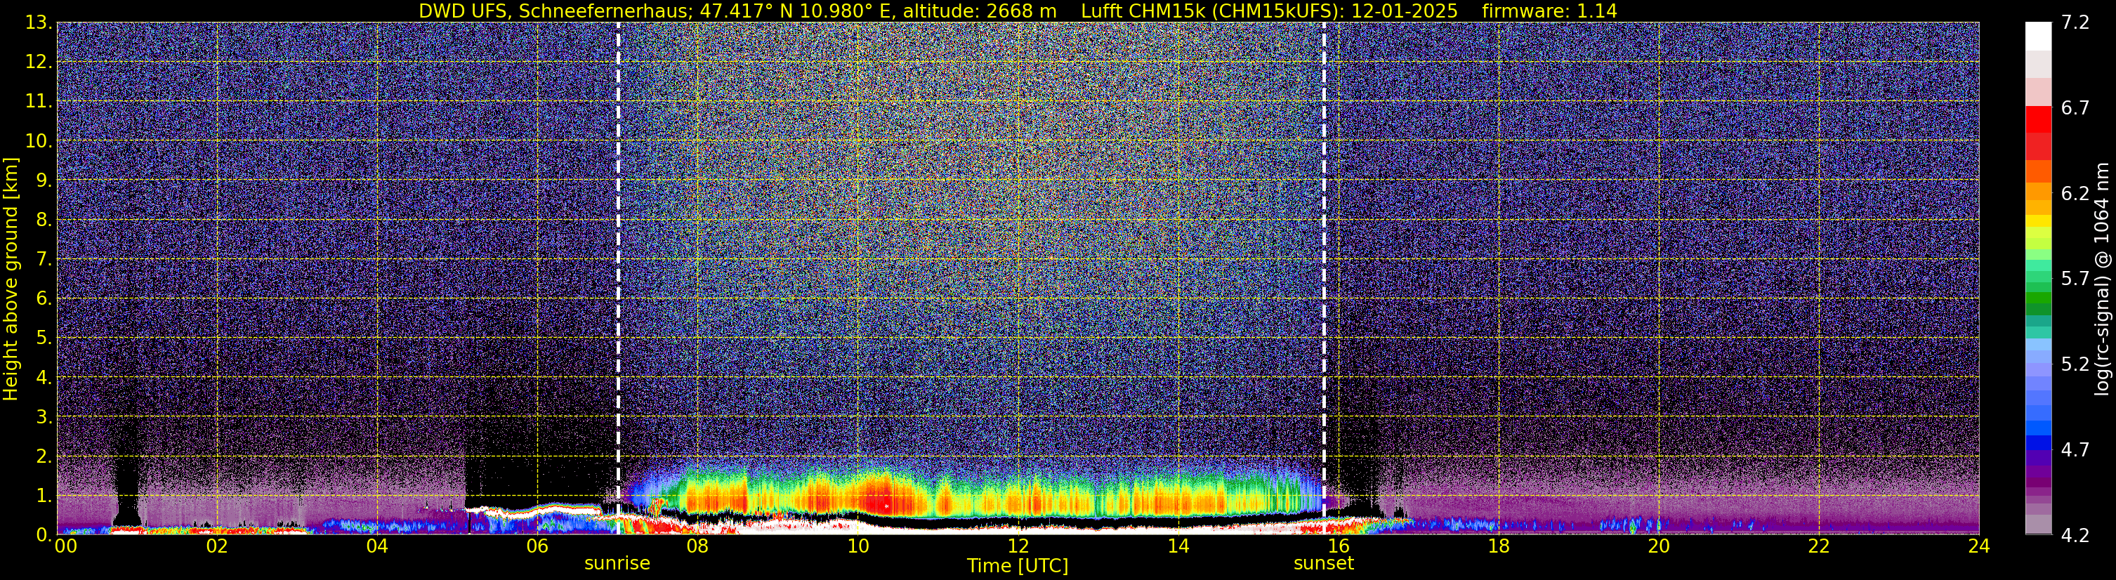The height and width of the screenshot is (580, 2116).
Task: Click the '4.7' colorbar value
Action: tap(2075, 450)
